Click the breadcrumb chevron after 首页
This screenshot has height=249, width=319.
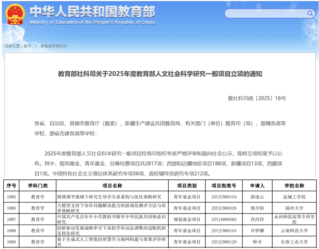(x=36, y=46)
